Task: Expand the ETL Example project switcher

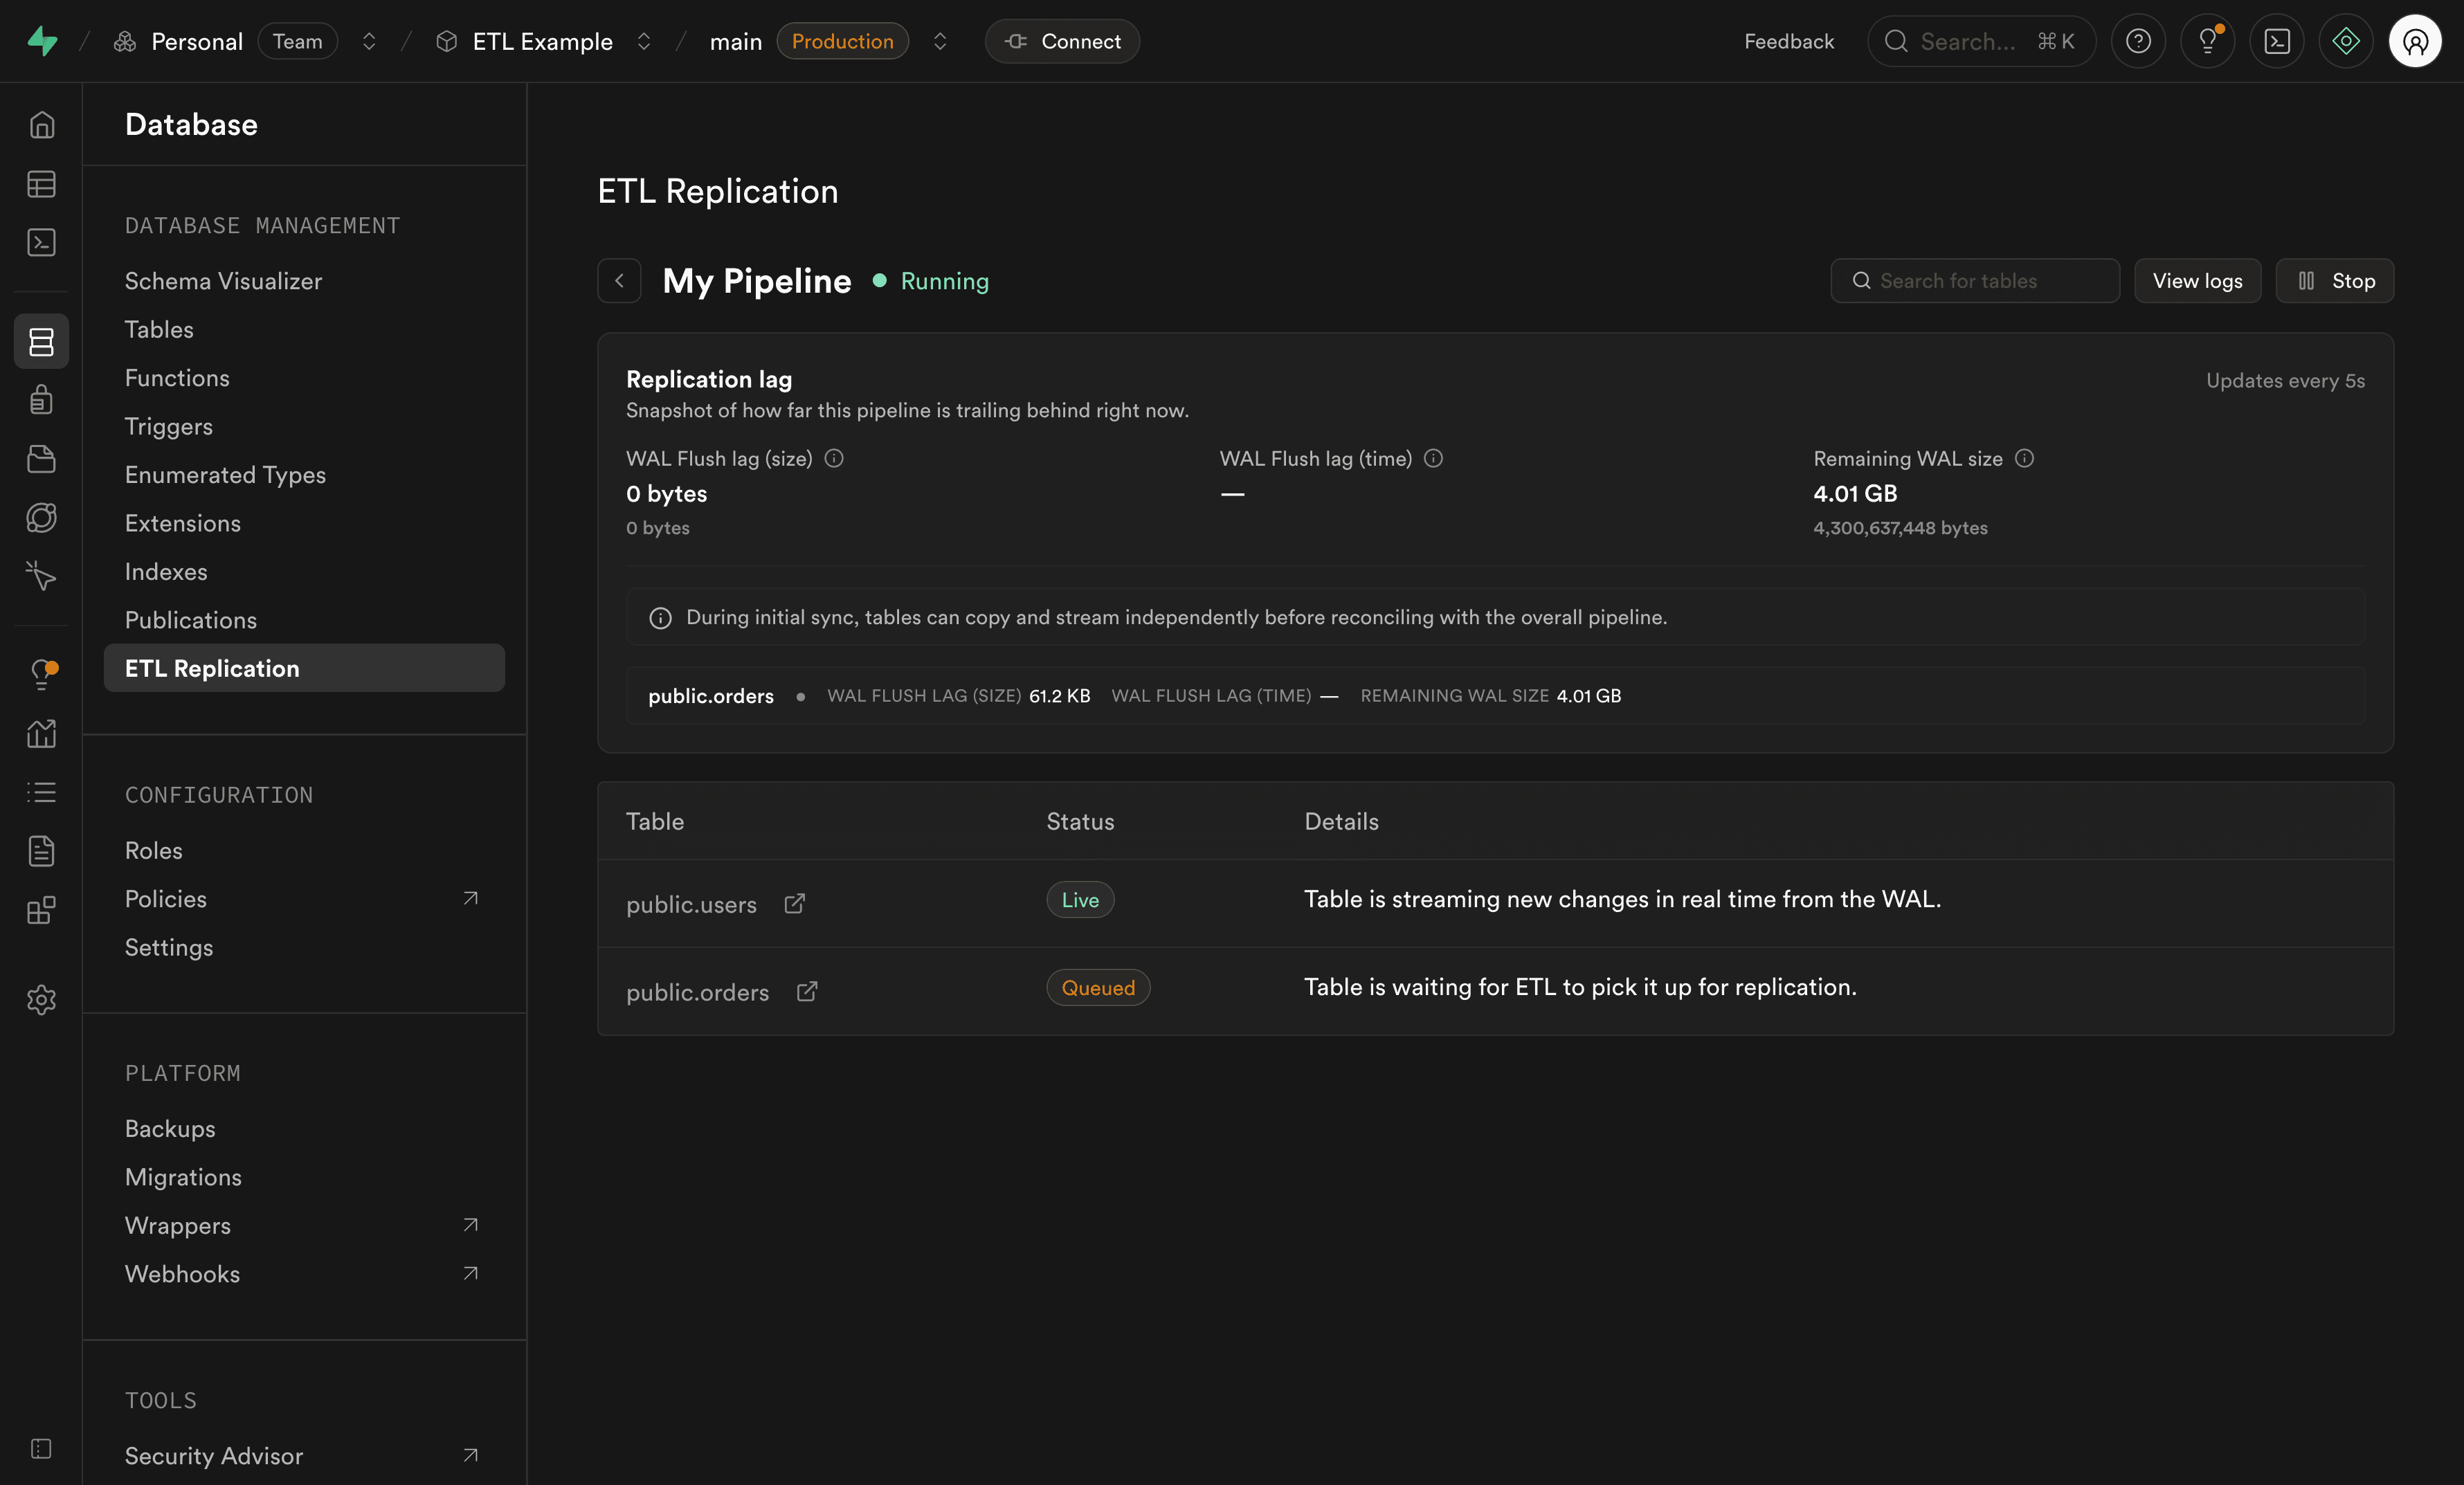Action: [644, 41]
